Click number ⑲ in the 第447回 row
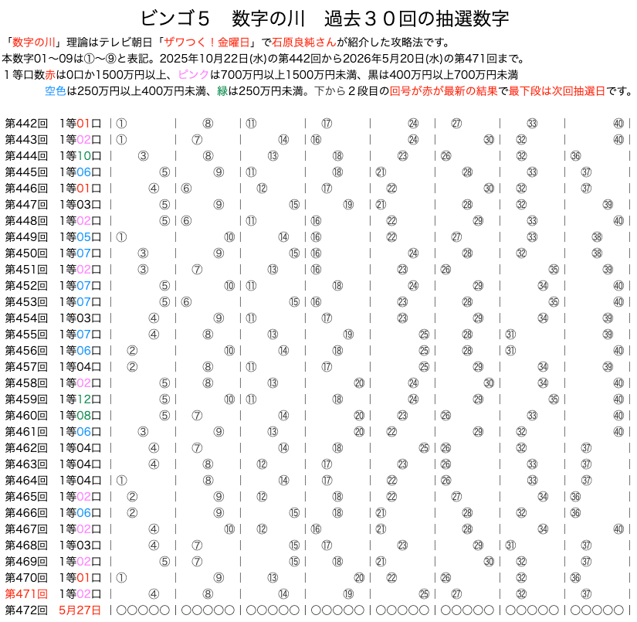Viewport: 637px width, 622px height. pyautogui.click(x=348, y=205)
